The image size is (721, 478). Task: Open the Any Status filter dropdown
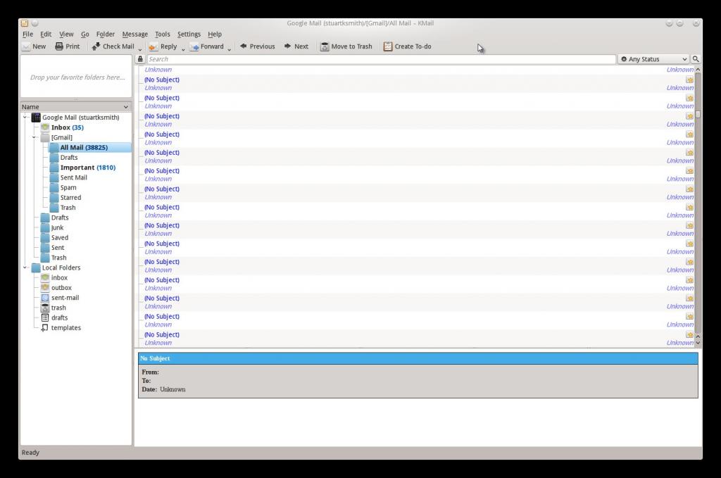pos(653,59)
